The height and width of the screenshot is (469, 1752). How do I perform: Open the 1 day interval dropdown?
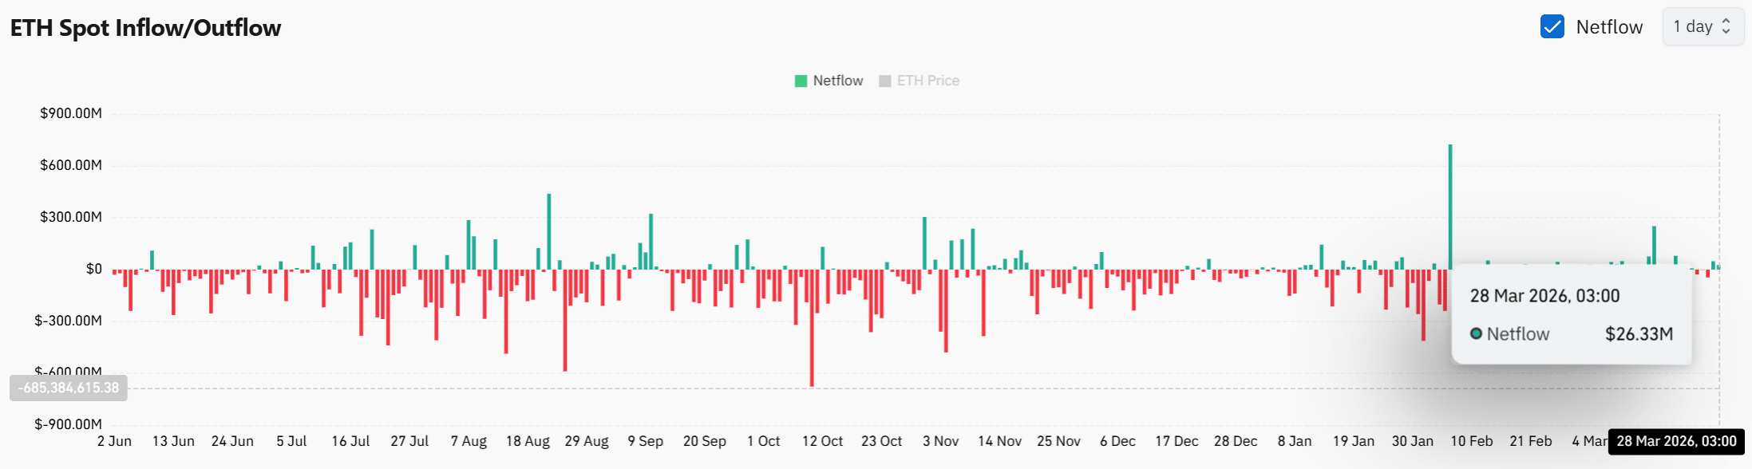point(1703,27)
